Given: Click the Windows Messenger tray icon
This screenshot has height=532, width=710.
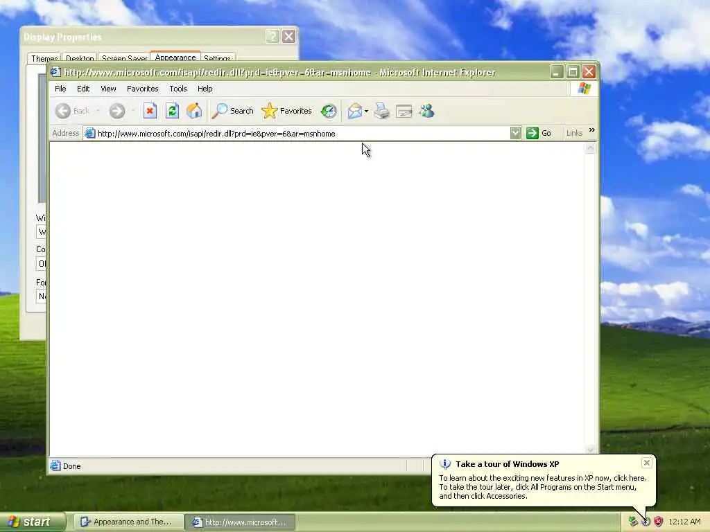Looking at the screenshot, I should (633, 522).
